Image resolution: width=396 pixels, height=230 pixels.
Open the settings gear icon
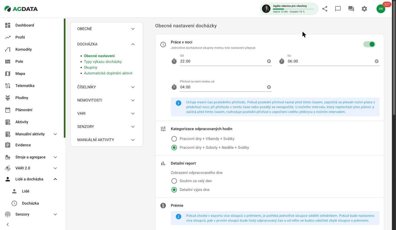click(x=364, y=9)
